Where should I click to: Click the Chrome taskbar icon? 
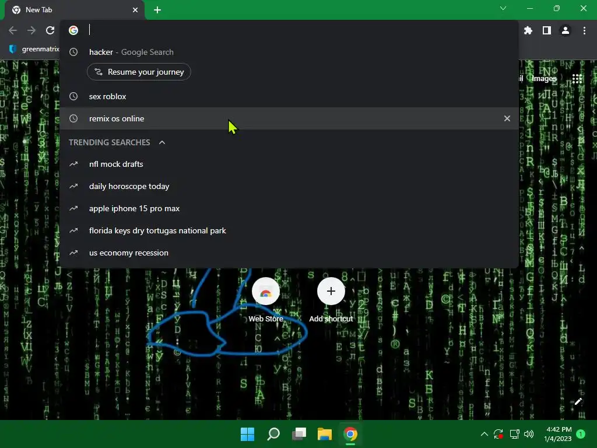(350, 434)
